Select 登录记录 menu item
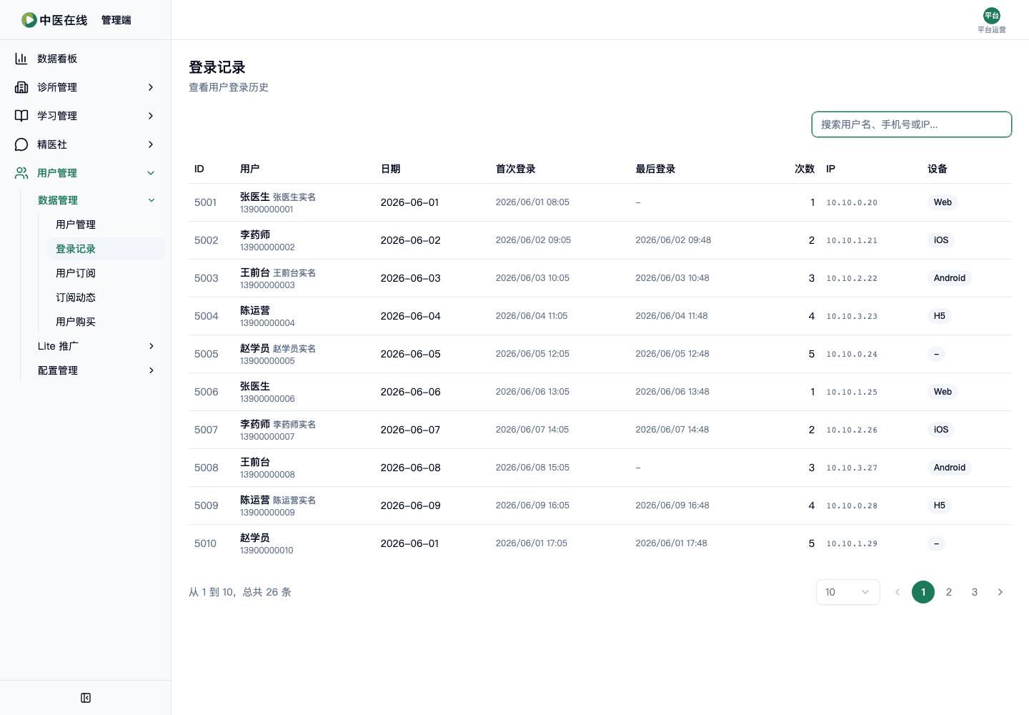The height and width of the screenshot is (715, 1029). pos(106,249)
